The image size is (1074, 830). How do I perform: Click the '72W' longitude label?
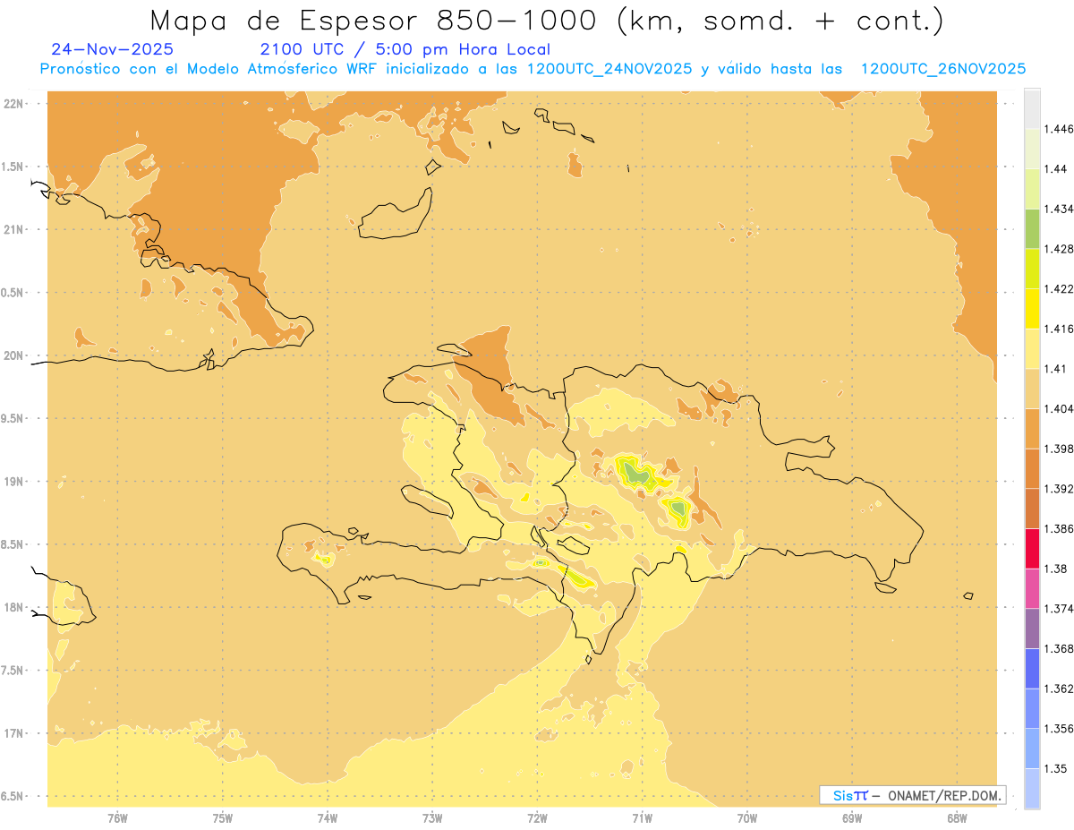pyautogui.click(x=537, y=818)
